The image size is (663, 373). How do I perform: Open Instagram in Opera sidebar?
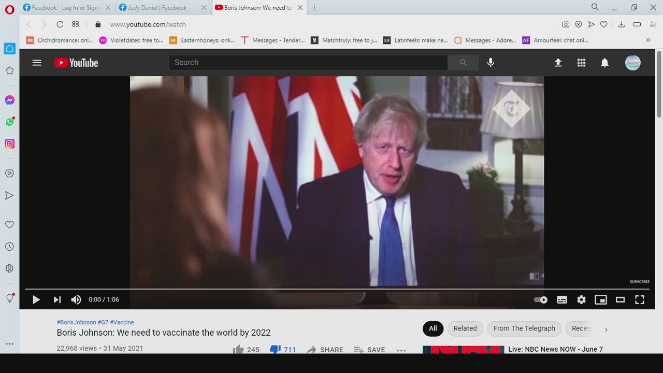(x=9, y=144)
